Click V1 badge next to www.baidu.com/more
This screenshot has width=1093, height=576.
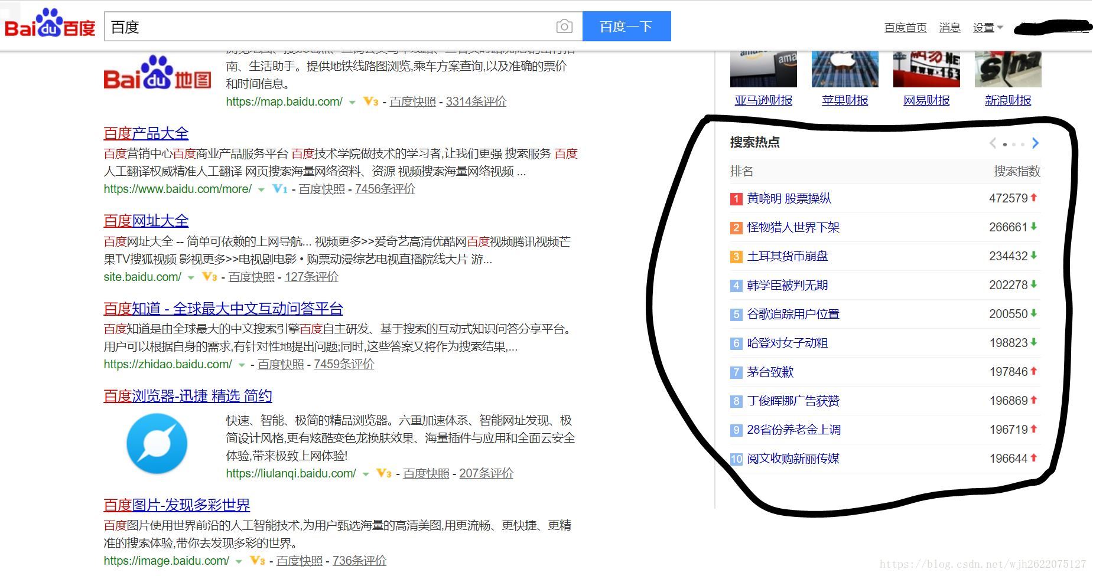tap(279, 189)
